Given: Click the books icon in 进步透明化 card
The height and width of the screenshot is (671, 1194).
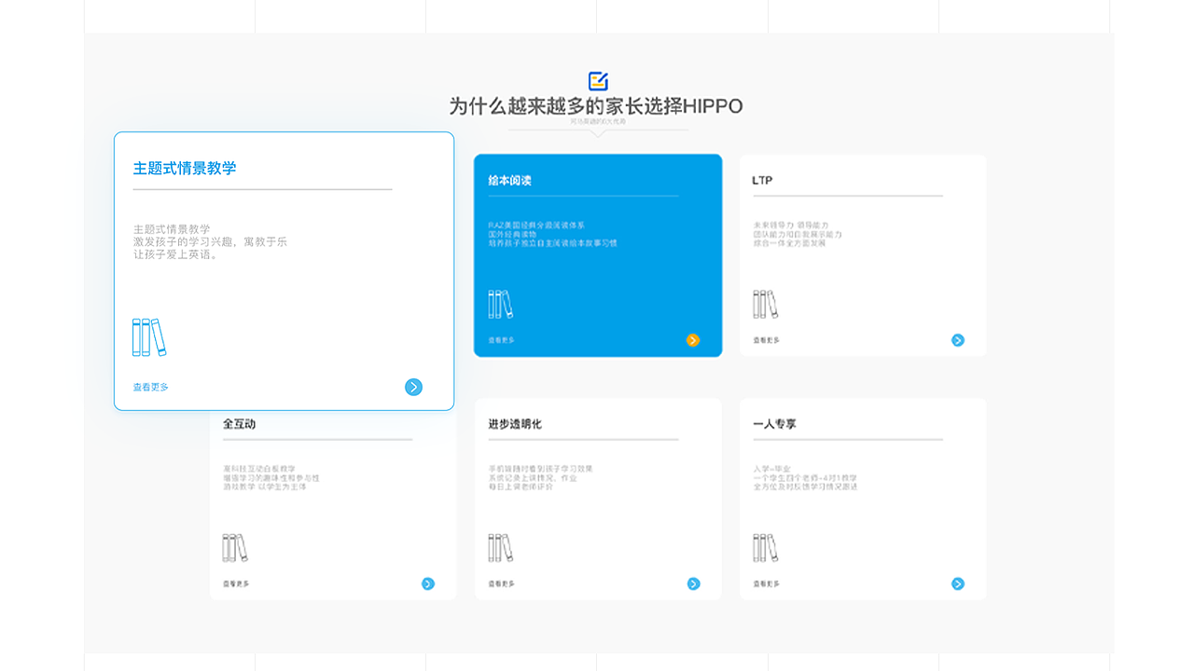Looking at the screenshot, I should (x=501, y=547).
